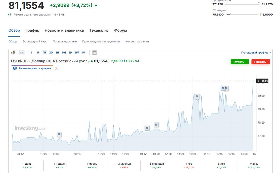
Task: Set the chart interval to 1H
Action: click(x=57, y=52)
